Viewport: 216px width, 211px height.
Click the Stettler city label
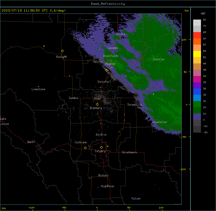click(x=159, y=59)
